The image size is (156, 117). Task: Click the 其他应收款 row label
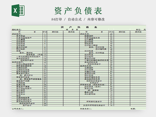click(22, 47)
